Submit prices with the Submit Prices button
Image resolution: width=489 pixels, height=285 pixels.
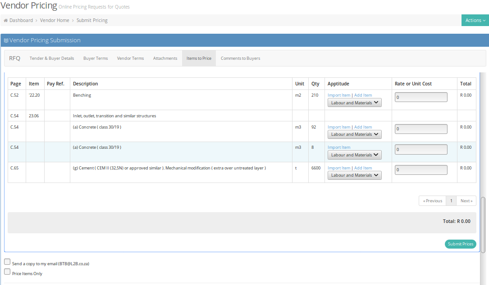460,244
